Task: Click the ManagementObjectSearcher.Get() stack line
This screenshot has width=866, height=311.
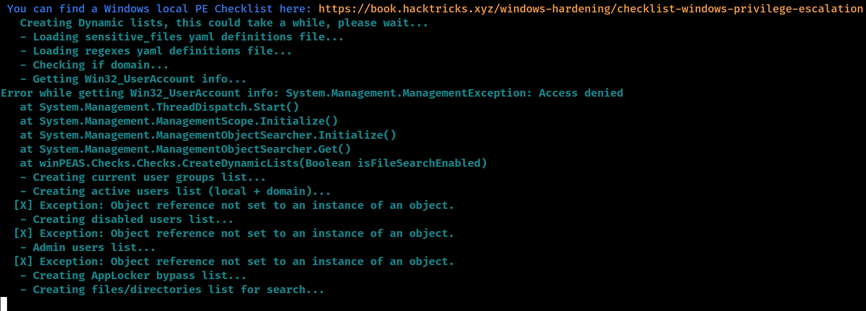Action: 185,149
